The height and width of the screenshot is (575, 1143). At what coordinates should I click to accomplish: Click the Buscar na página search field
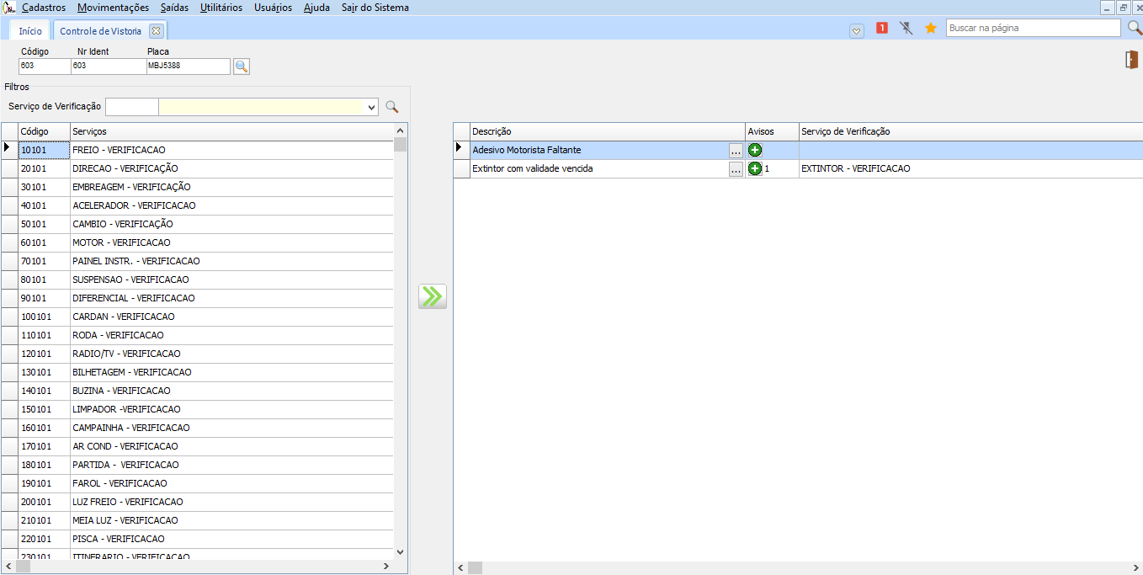(x=1033, y=28)
